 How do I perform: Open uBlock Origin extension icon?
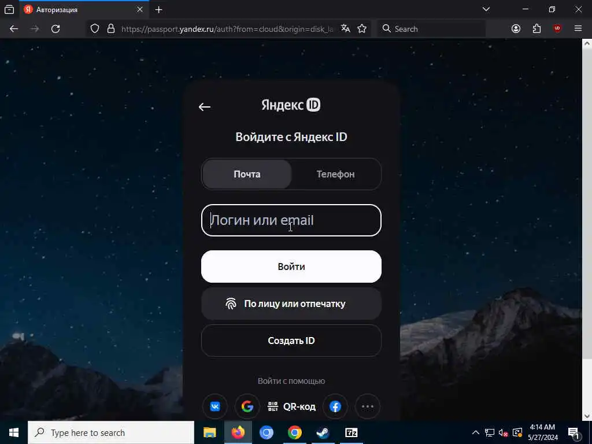pos(557,29)
